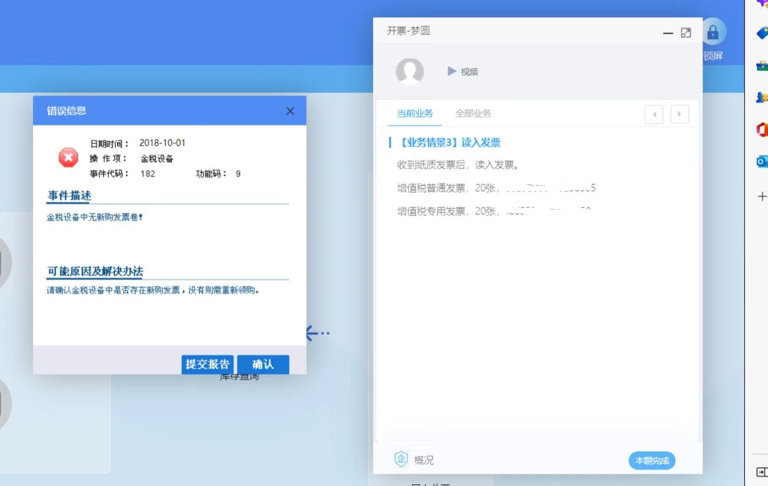This screenshot has height=486, width=768.
Task: Click the blue tag icon in sidebar
Action: click(762, 34)
